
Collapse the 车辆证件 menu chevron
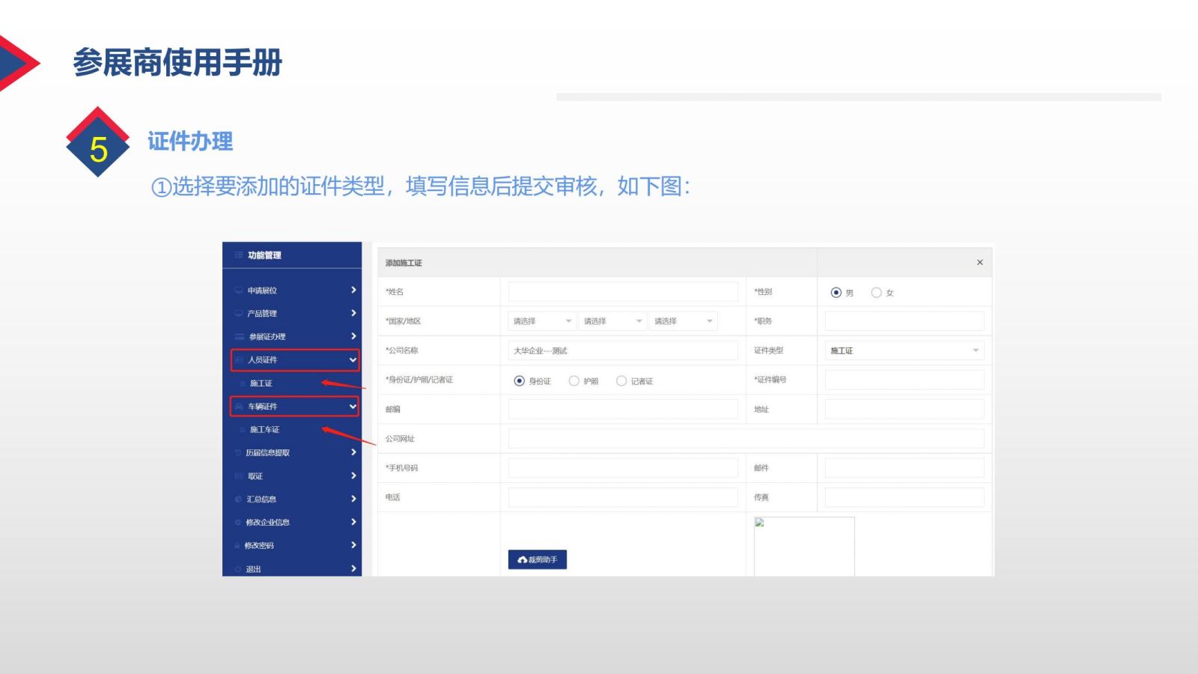point(353,407)
